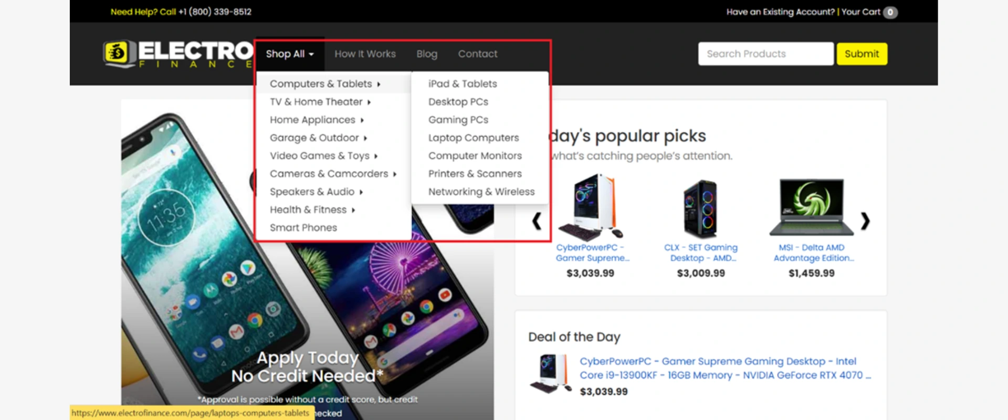Screen dimensions: 1008x420
Task: Click the Deal of the Day product thumbnail
Action: (550, 374)
